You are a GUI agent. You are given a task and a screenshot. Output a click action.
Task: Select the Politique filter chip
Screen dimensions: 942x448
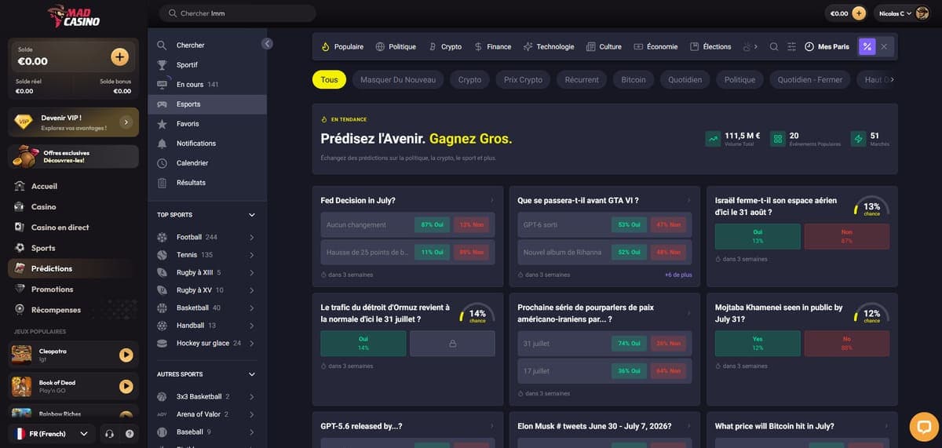point(739,79)
